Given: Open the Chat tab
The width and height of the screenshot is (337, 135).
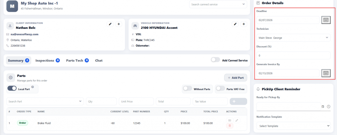Looking at the screenshot, I should (99, 60).
